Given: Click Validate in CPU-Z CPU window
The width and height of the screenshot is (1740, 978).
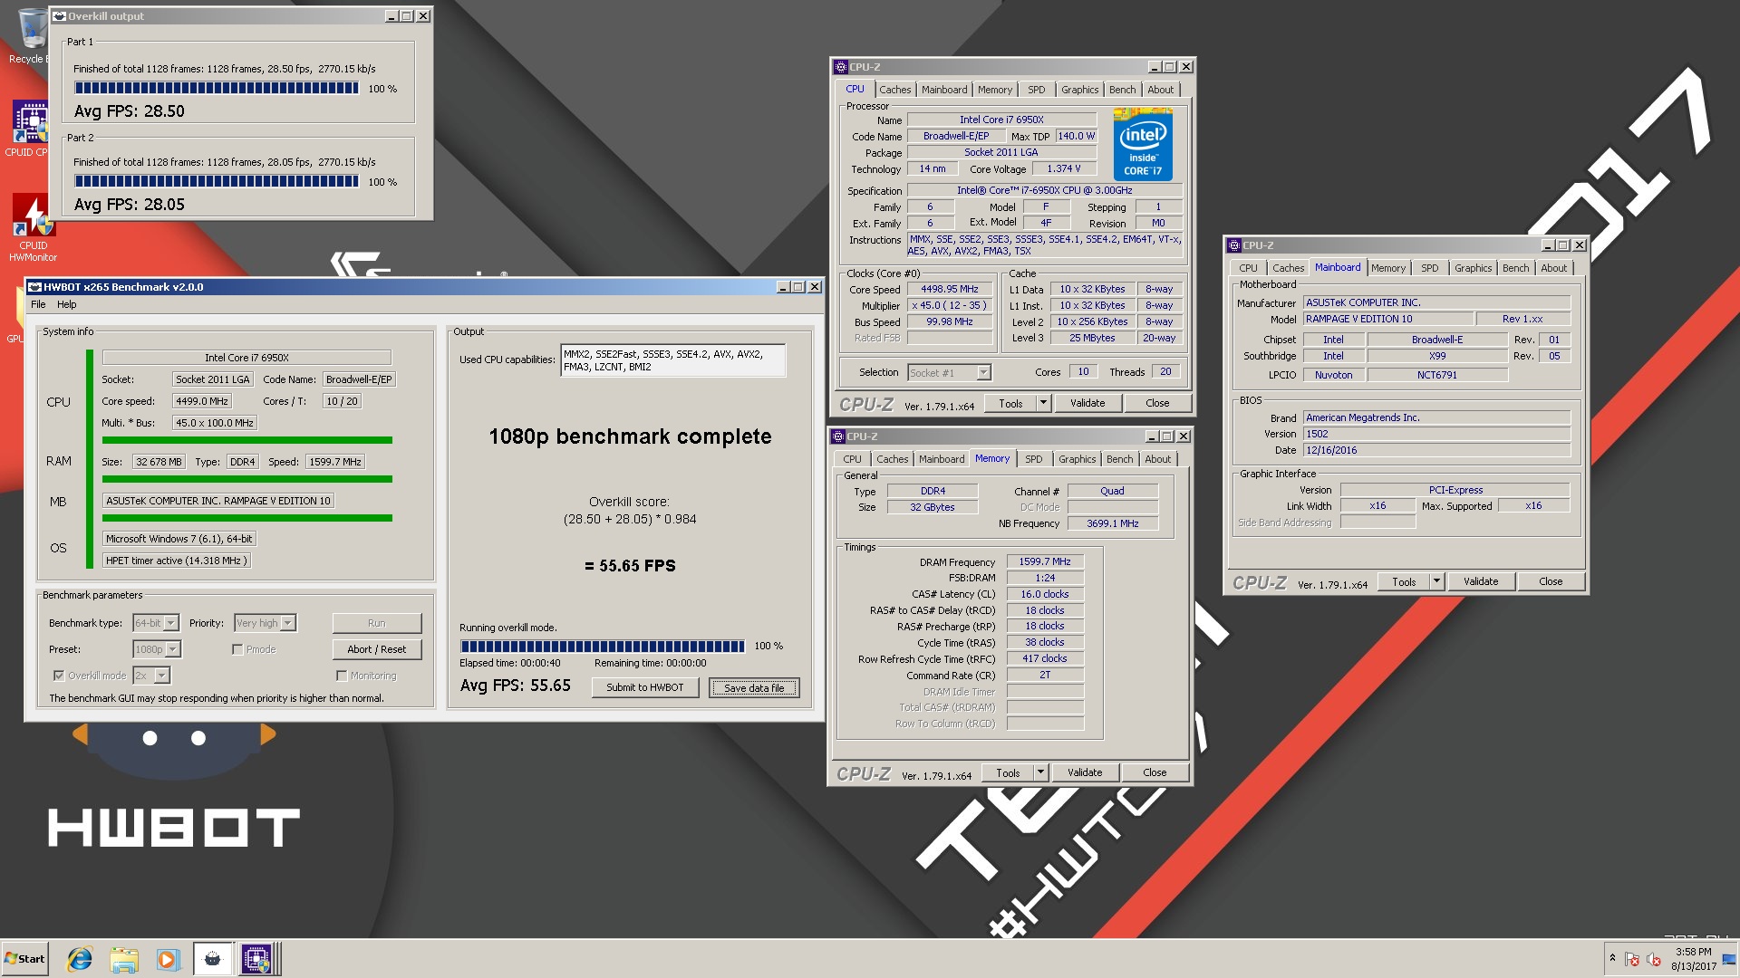Looking at the screenshot, I should [x=1087, y=403].
